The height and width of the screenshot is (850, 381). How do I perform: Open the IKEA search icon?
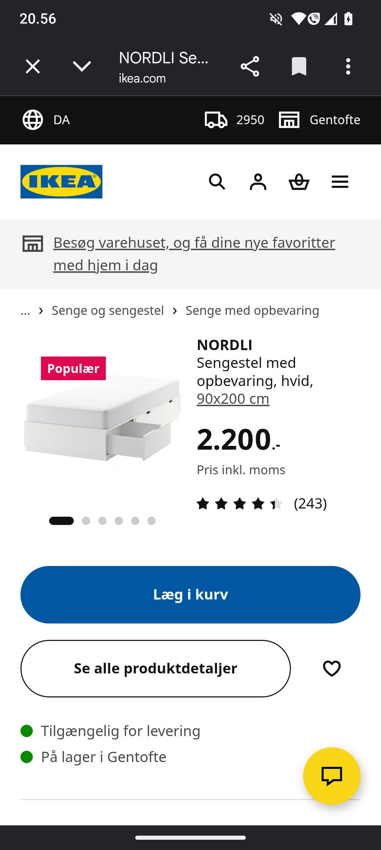coord(217,182)
